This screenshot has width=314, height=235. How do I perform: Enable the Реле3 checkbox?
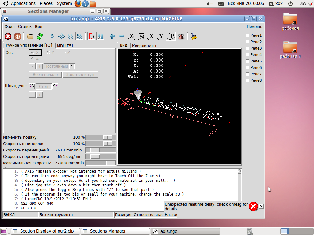tap(247, 48)
